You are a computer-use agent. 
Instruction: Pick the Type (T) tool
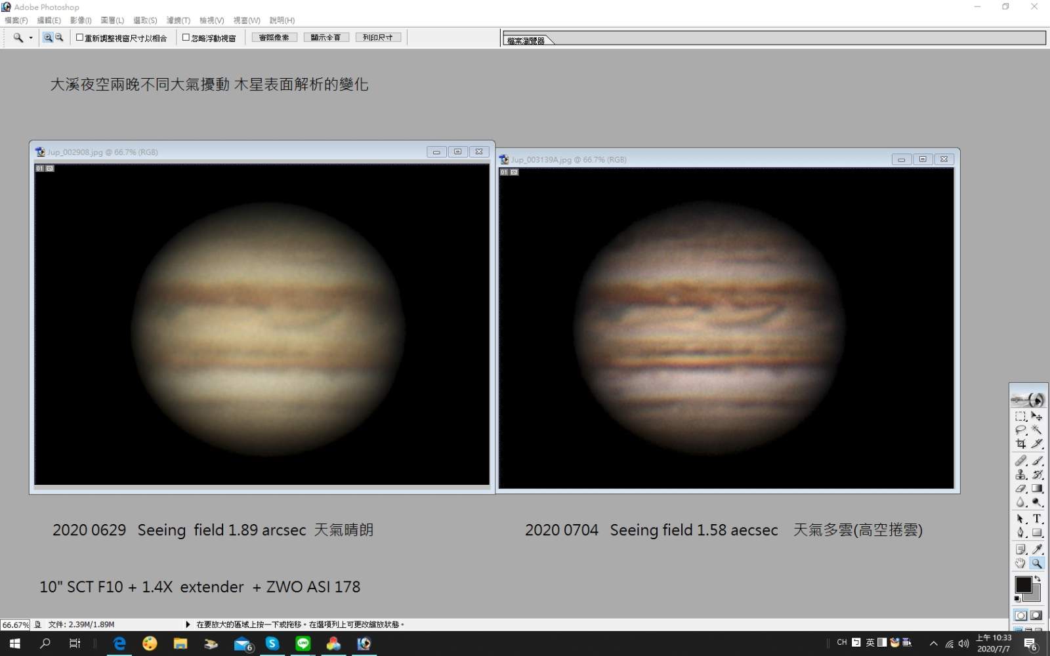1037,518
